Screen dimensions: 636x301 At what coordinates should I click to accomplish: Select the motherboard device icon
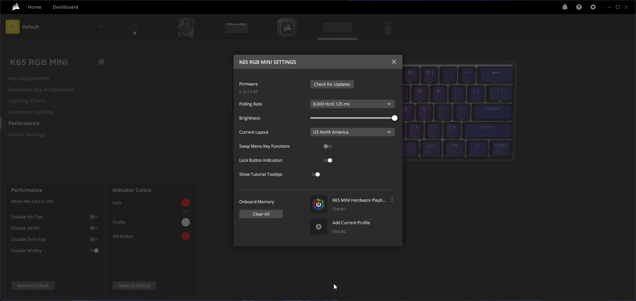(x=186, y=27)
